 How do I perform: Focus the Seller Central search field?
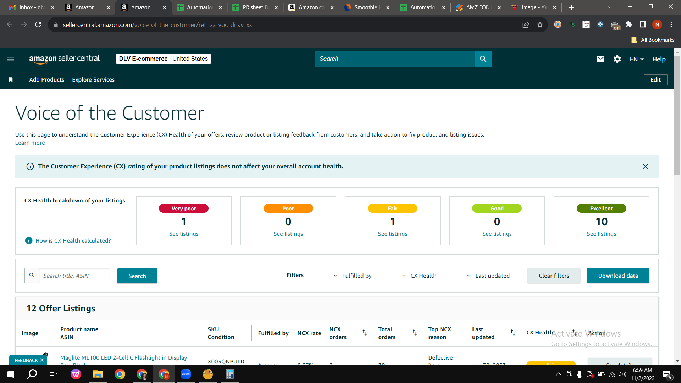(x=395, y=59)
